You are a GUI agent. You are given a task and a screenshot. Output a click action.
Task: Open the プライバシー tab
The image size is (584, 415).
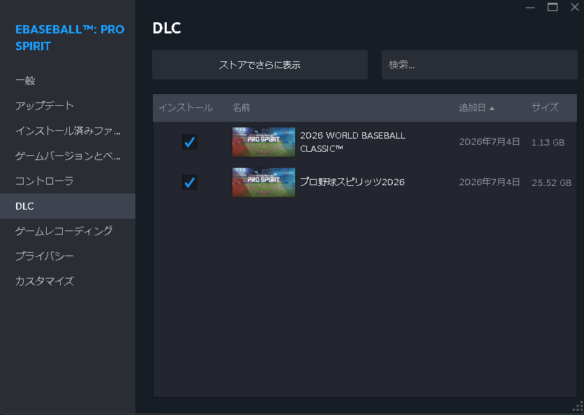point(68,256)
